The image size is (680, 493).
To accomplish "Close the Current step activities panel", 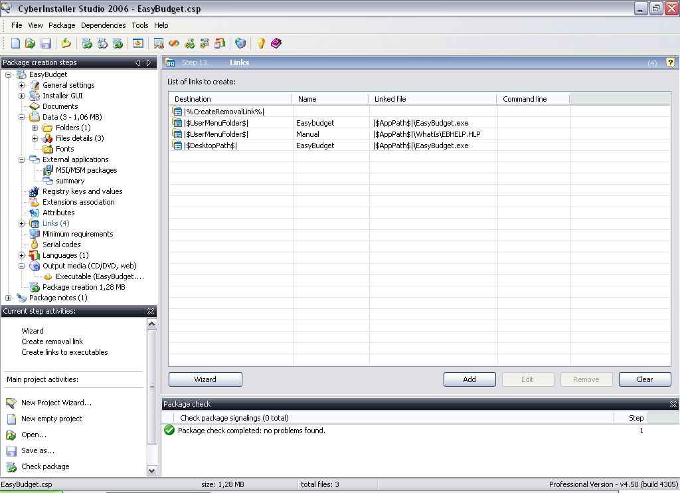I will [151, 311].
